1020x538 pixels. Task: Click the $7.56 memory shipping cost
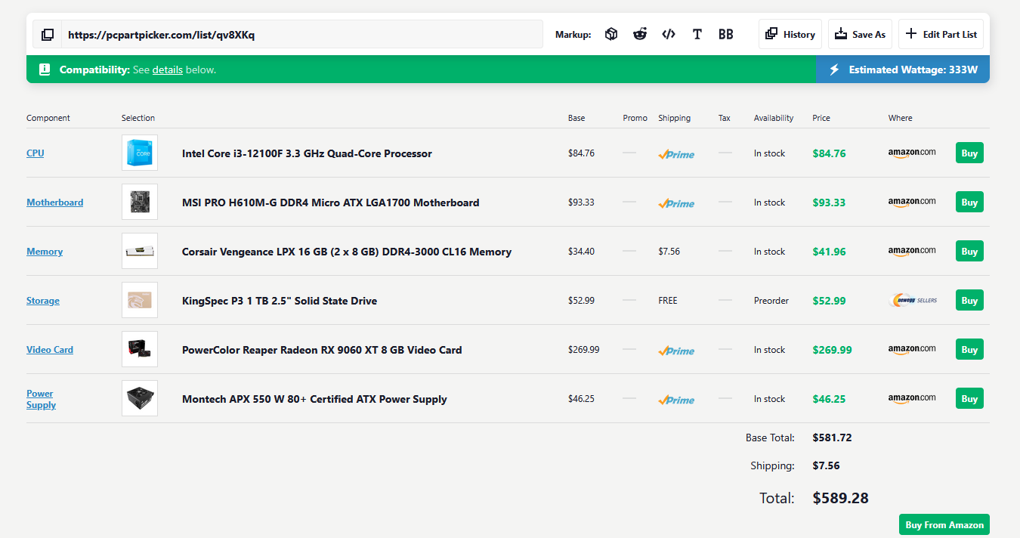[669, 252]
